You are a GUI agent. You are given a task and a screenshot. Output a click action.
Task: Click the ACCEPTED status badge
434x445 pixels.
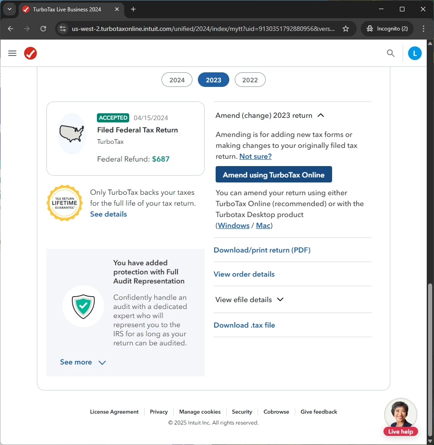coord(113,118)
